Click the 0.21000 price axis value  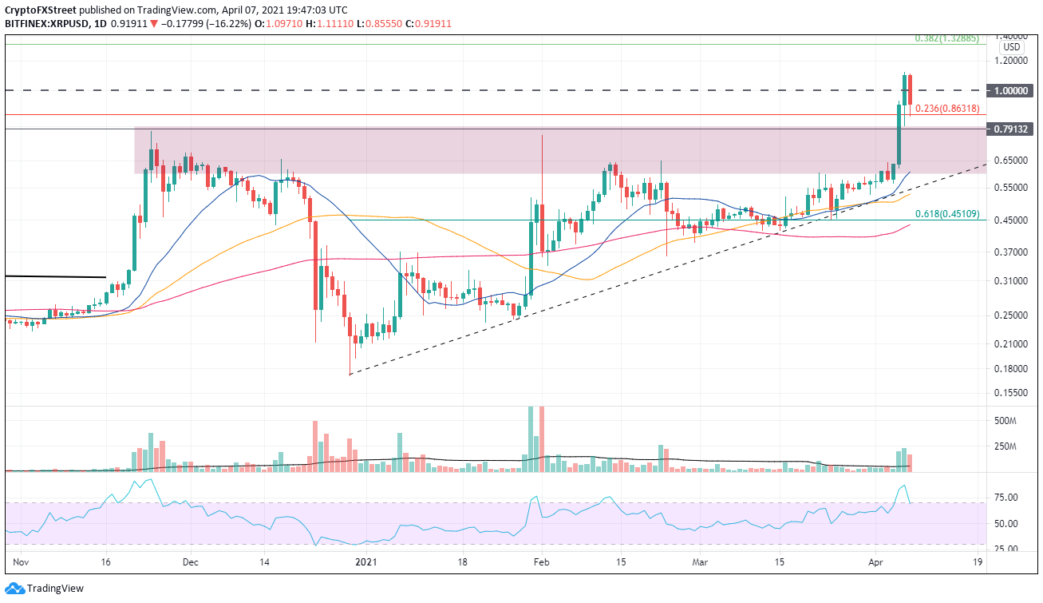(x=1011, y=344)
